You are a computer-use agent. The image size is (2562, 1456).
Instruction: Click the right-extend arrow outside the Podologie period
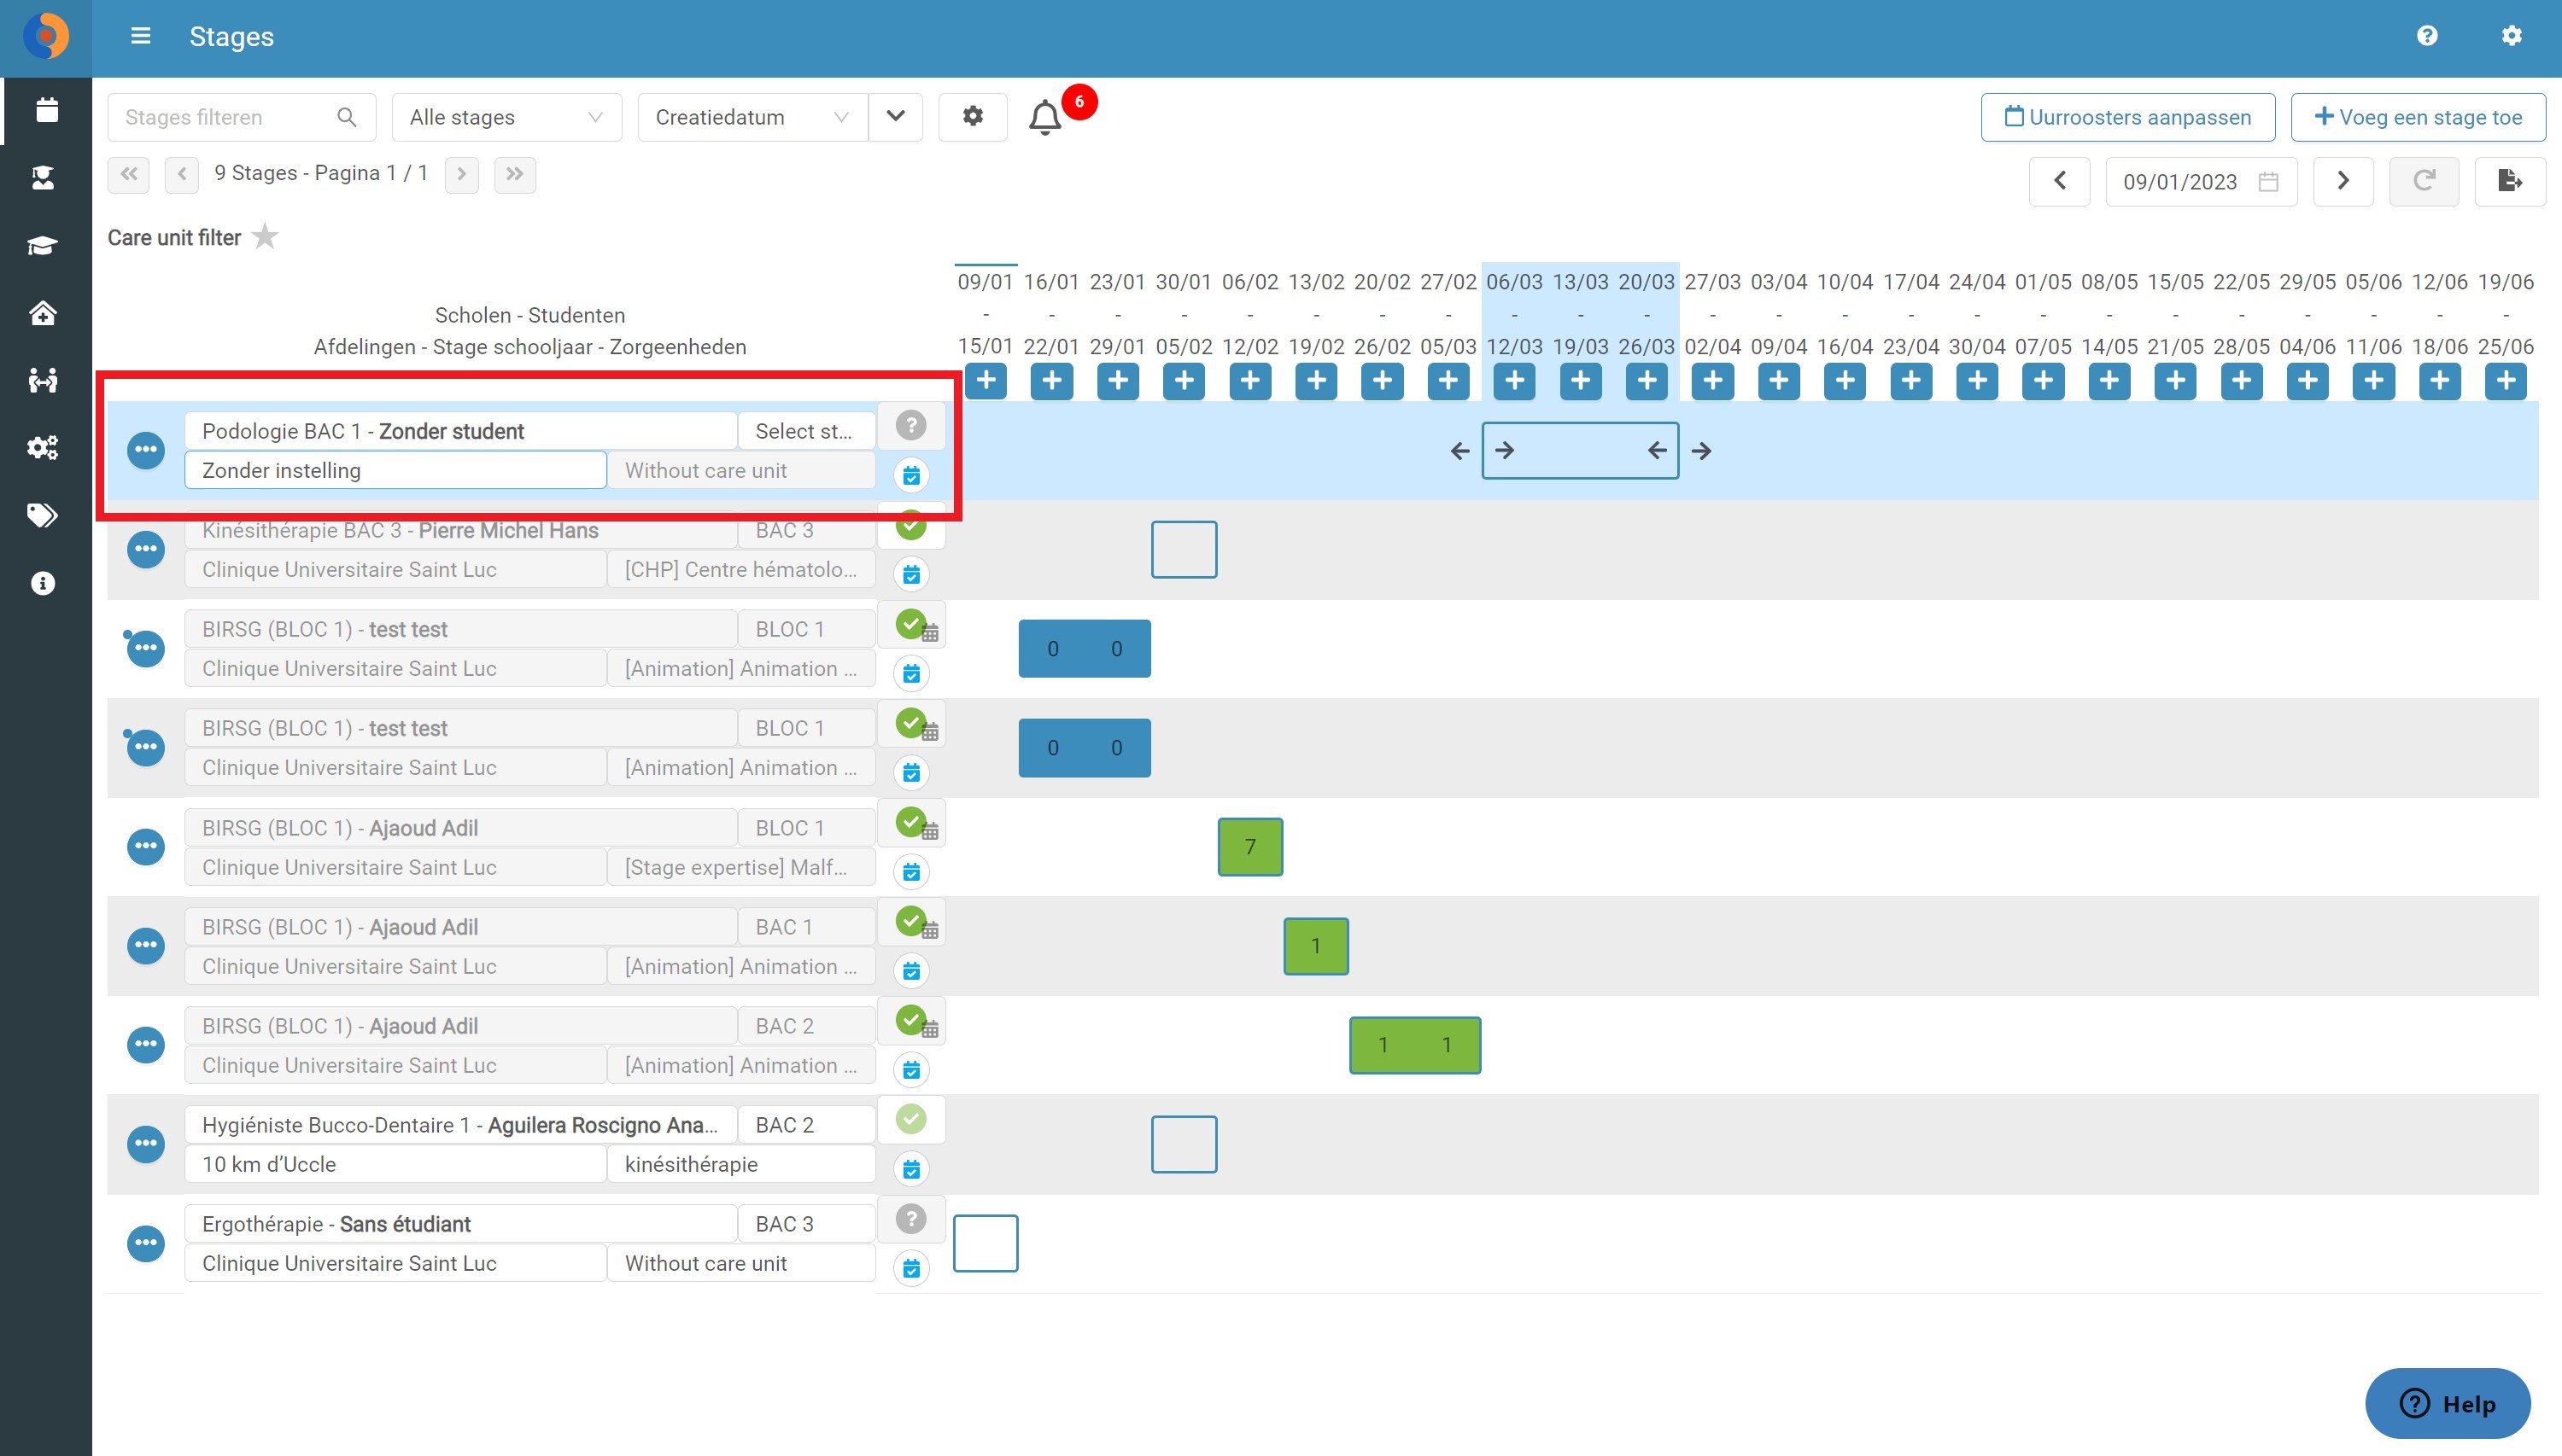point(1702,451)
